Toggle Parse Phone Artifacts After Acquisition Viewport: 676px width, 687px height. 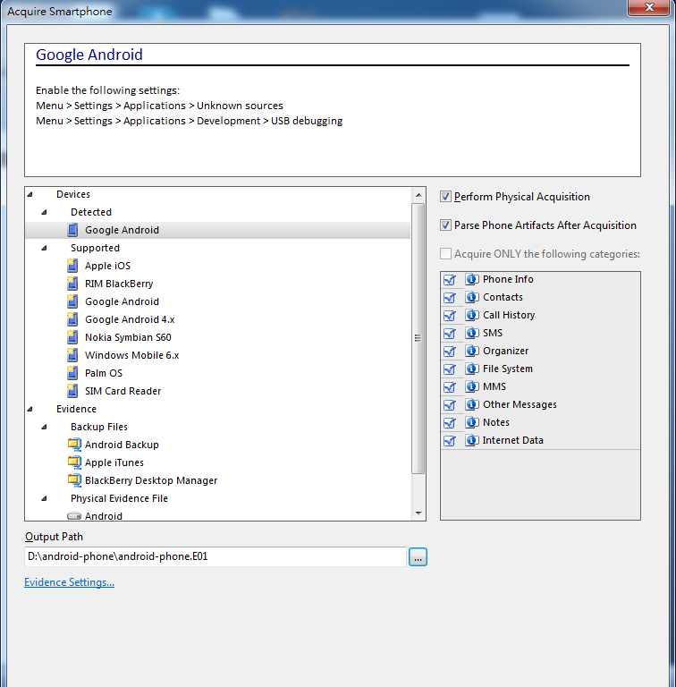click(x=445, y=225)
